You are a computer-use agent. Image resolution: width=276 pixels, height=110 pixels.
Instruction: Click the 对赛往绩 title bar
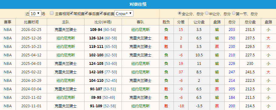(138, 4)
